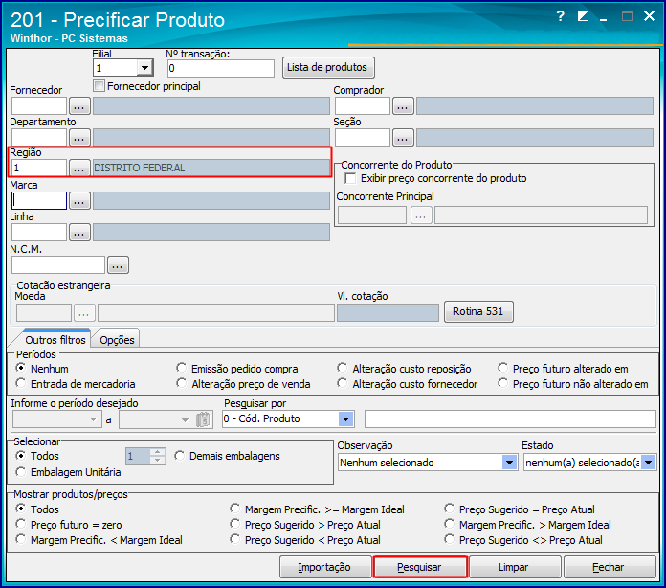Select Demais embalagens radio button
The height and width of the screenshot is (588, 666).
click(179, 456)
